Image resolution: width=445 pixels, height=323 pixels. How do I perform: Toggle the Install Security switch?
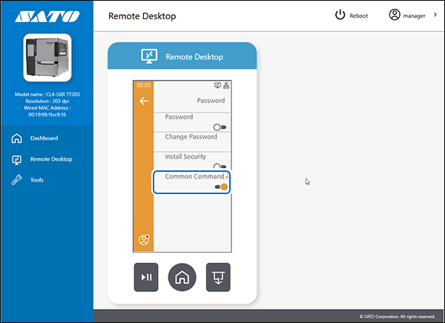pyautogui.click(x=220, y=167)
